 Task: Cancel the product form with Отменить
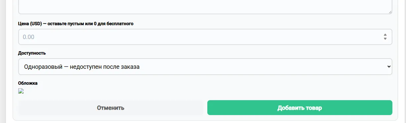click(111, 108)
